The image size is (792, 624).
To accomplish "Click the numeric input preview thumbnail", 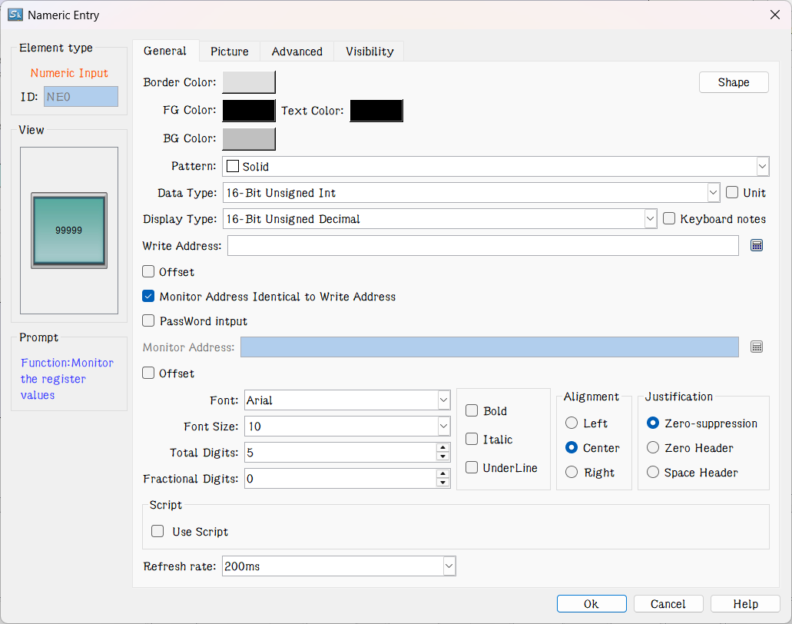I will point(69,231).
